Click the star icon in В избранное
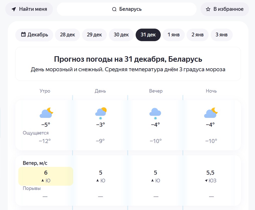Viewport: 255px width, 210px height. point(208,9)
